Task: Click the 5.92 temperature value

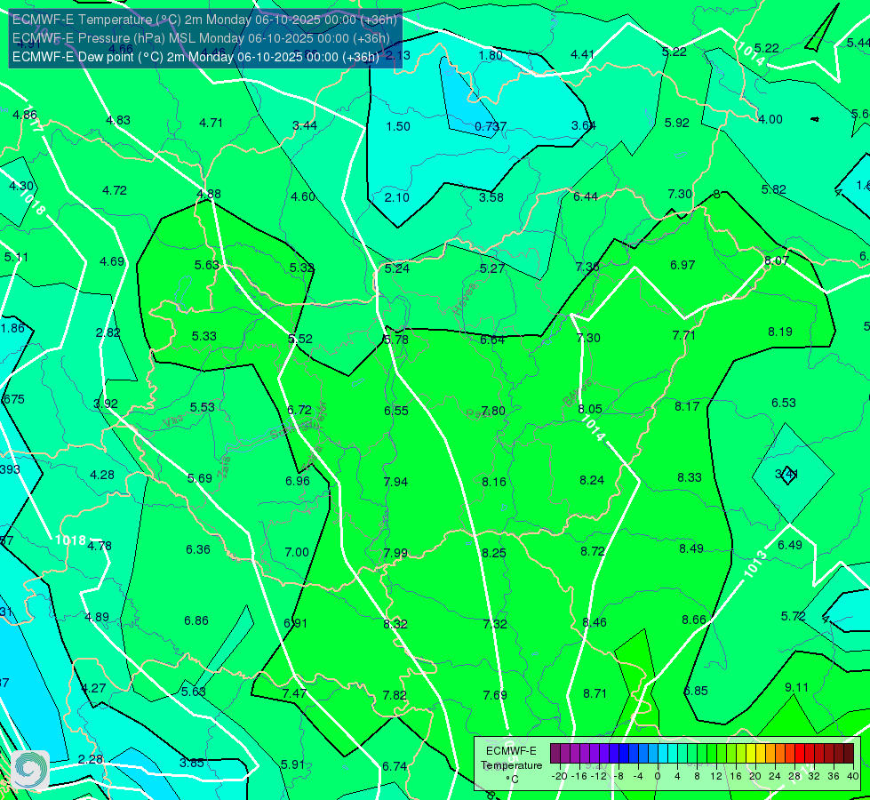Action: [x=677, y=123]
